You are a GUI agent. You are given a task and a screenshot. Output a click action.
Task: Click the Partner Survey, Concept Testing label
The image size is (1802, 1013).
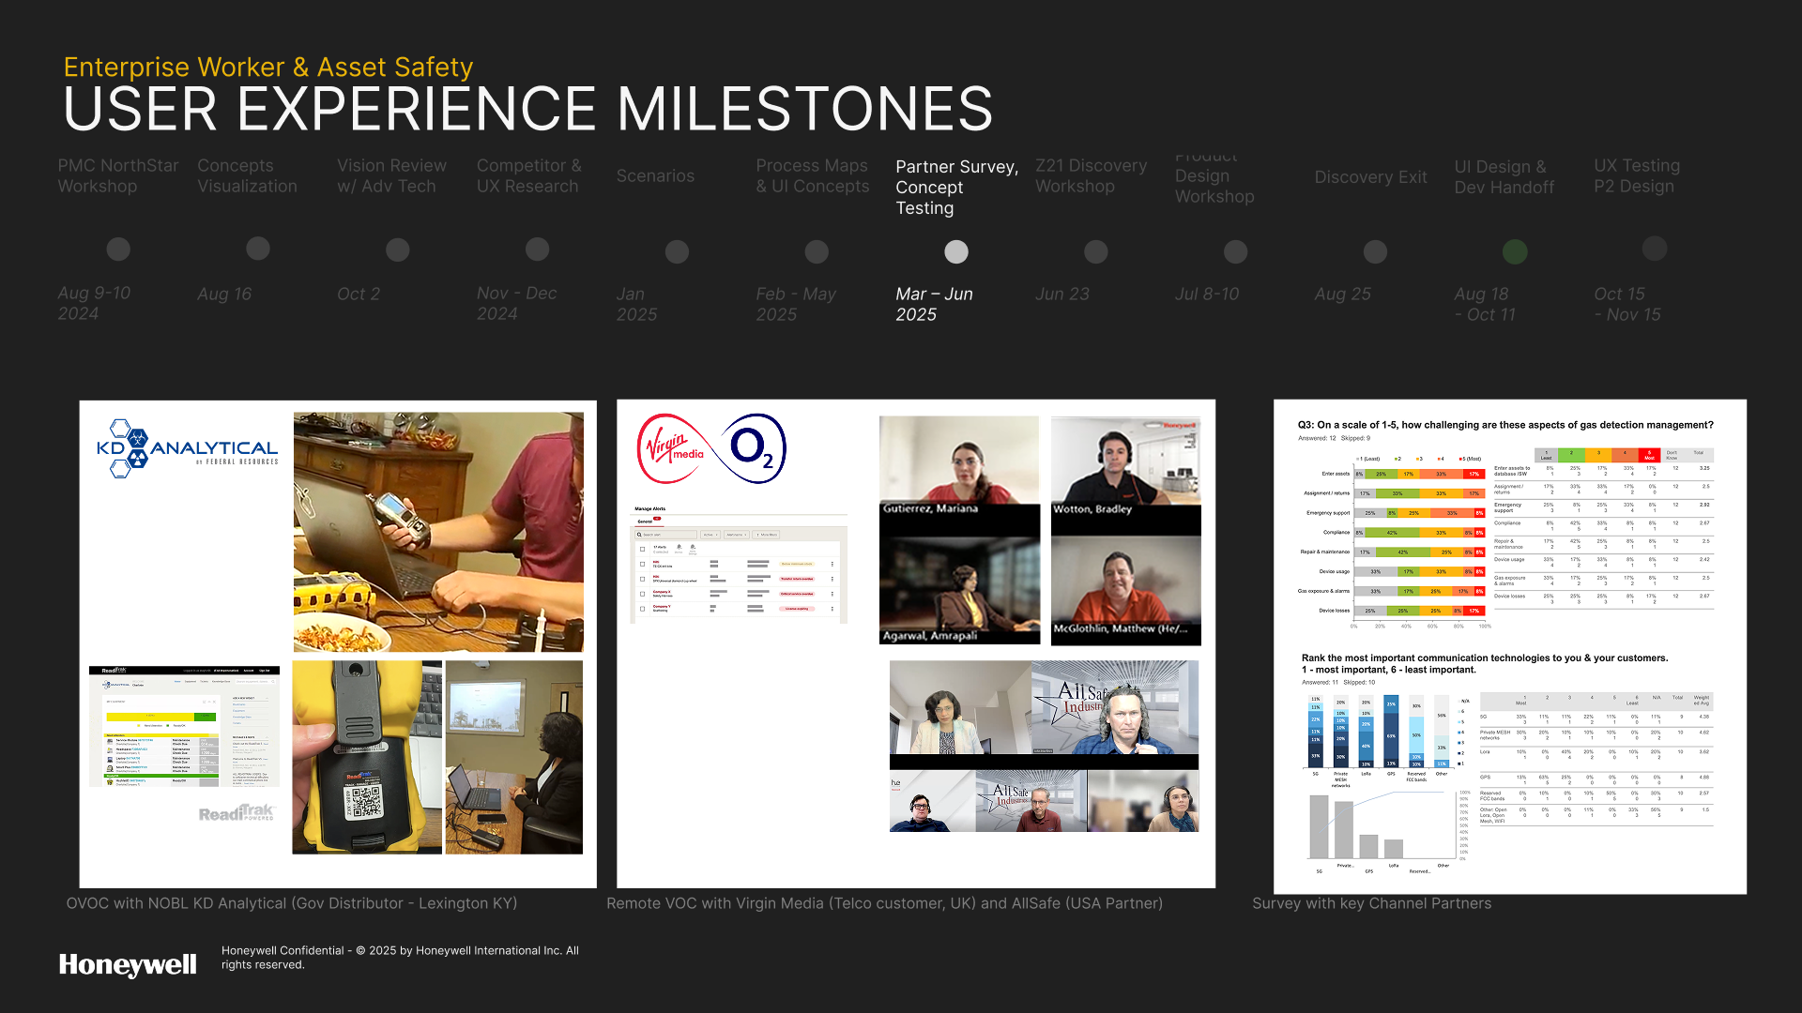pos(955,188)
